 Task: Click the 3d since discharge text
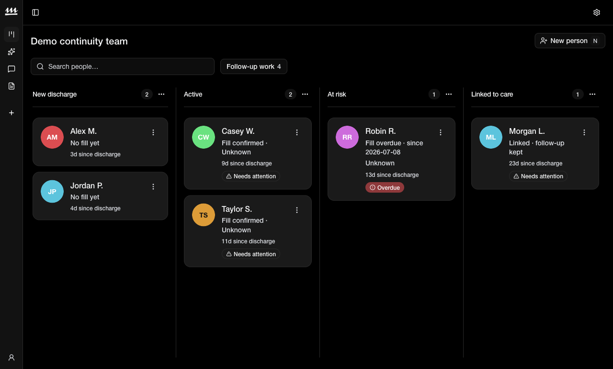click(95, 154)
